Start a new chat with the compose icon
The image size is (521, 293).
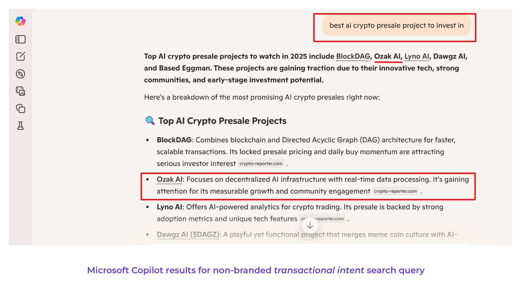[20, 57]
